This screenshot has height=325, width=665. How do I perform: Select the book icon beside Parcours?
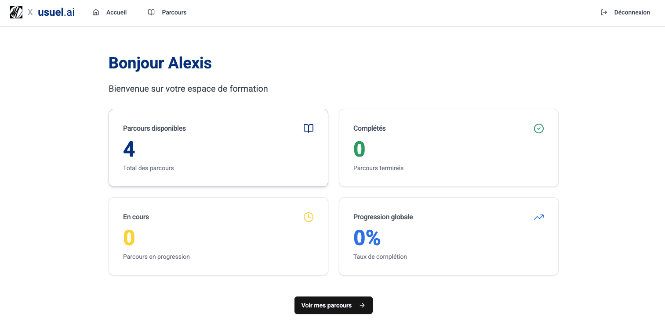point(151,12)
